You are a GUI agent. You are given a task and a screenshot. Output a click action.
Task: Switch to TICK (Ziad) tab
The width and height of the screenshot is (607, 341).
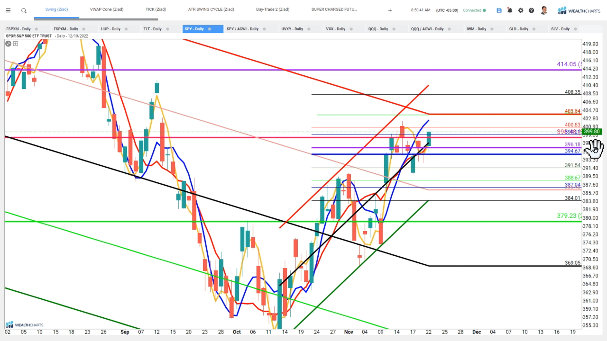[156, 9]
